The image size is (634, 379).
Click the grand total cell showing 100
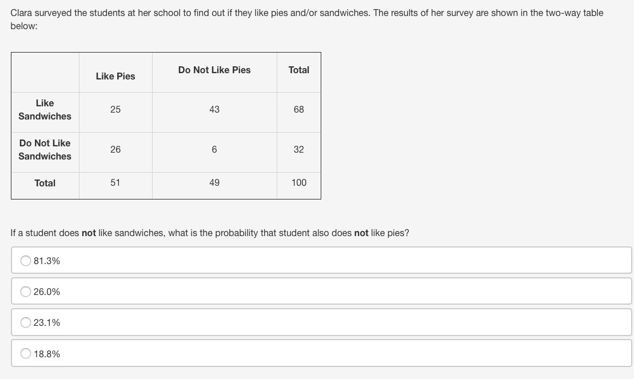click(298, 182)
